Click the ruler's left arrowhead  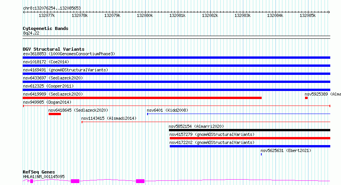[x=24, y=12]
